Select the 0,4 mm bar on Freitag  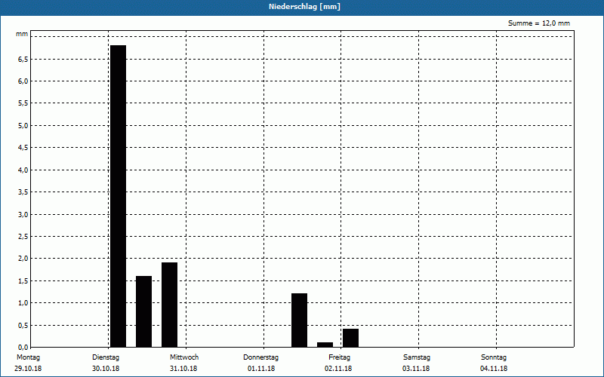point(350,338)
